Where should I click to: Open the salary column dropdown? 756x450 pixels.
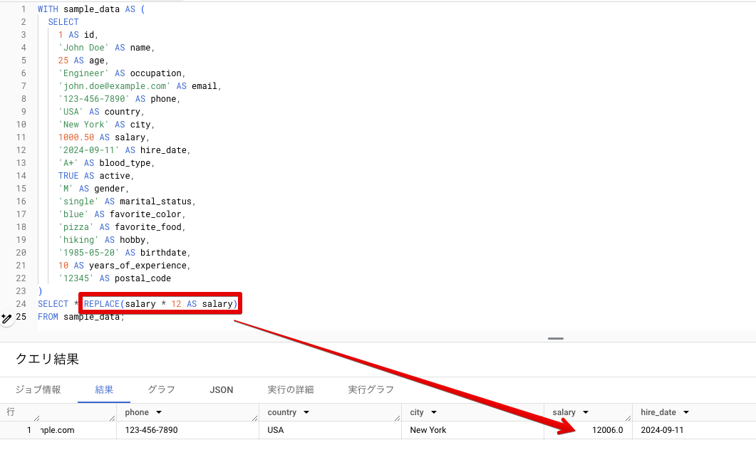pos(587,412)
